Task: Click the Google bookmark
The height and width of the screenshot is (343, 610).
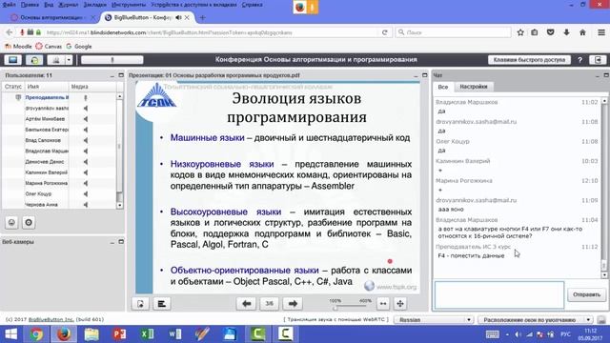Action: 79,47
